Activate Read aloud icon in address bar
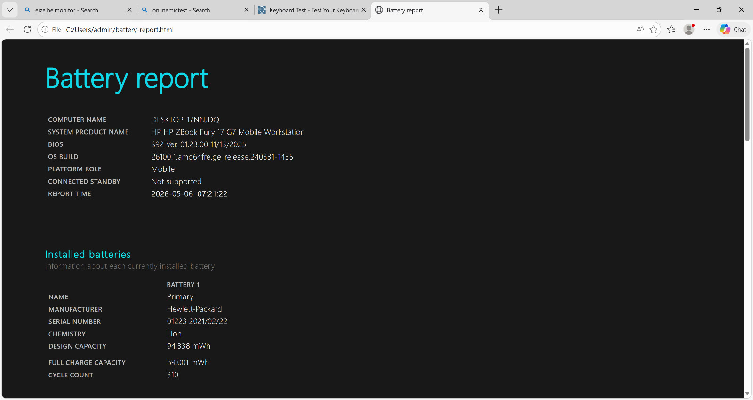Image resolution: width=753 pixels, height=400 pixels. coord(640,29)
